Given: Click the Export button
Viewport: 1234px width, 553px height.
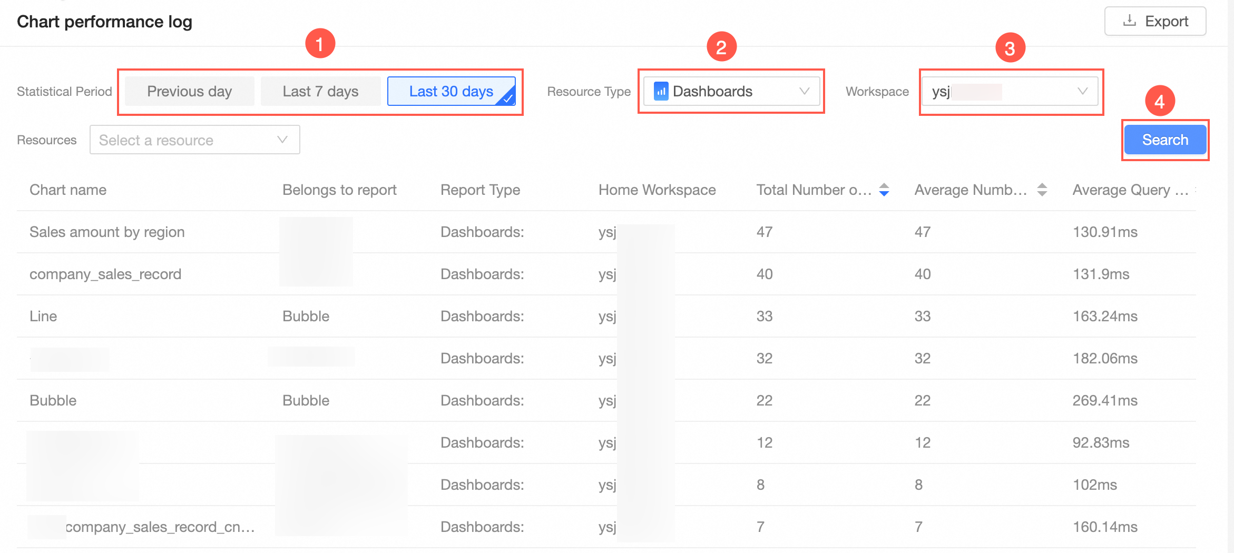Looking at the screenshot, I should point(1155,21).
